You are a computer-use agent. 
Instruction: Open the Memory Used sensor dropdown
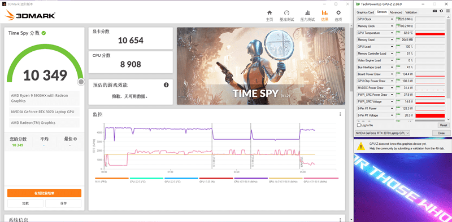pos(392,40)
